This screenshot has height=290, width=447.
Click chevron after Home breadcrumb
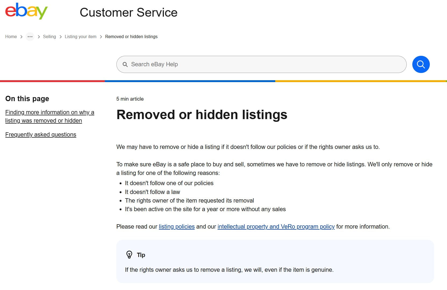tap(21, 37)
